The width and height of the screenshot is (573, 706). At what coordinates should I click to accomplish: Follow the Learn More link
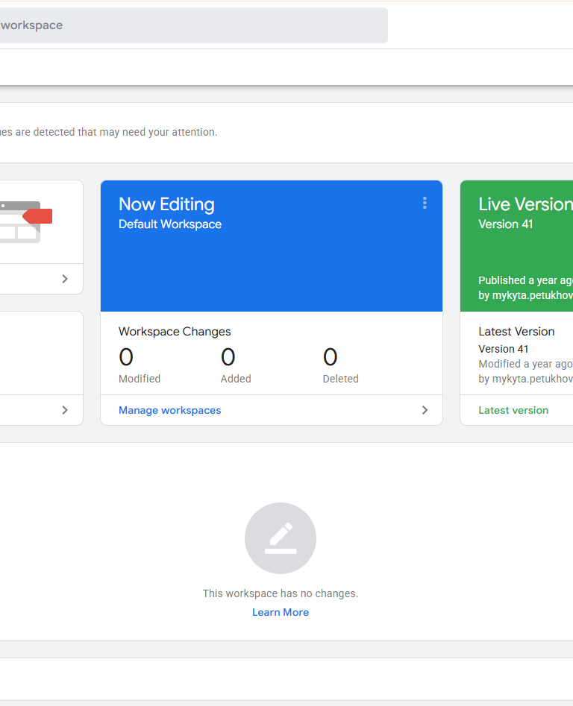281,612
